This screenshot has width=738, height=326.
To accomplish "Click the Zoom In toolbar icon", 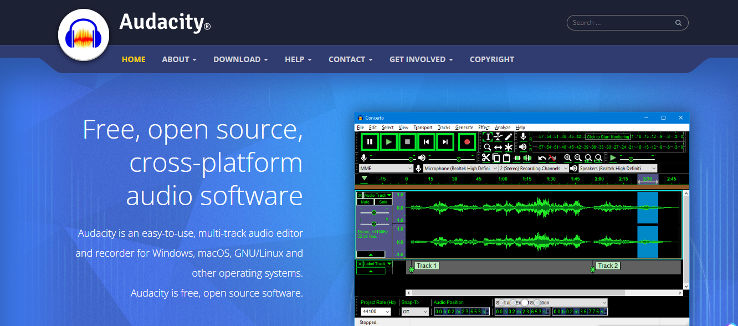I will pyautogui.click(x=567, y=158).
